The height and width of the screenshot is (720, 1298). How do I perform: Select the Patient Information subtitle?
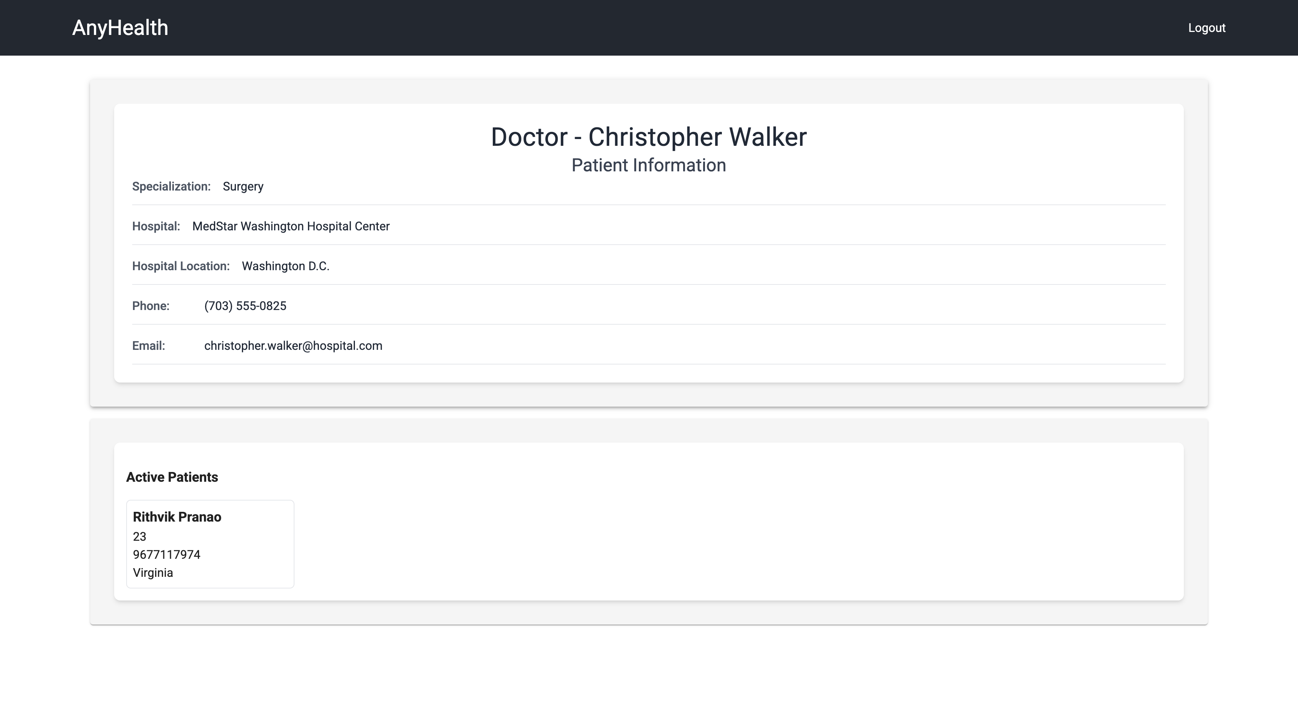click(649, 165)
